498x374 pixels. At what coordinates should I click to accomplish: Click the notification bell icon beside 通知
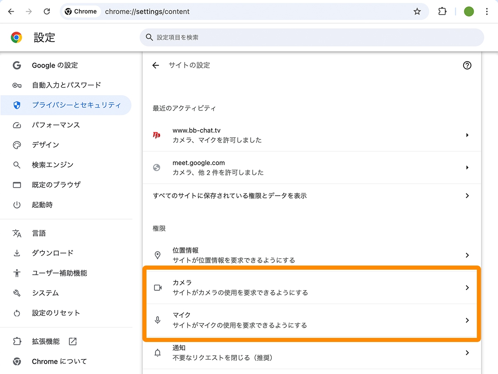click(x=158, y=352)
